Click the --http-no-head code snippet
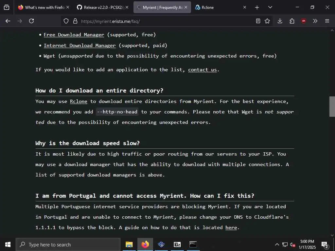This screenshot has width=335, height=251. pos(117,112)
